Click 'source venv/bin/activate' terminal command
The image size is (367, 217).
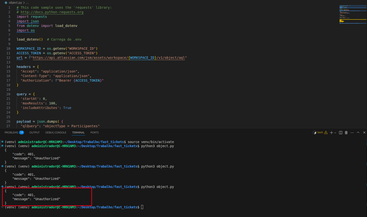point(151,142)
